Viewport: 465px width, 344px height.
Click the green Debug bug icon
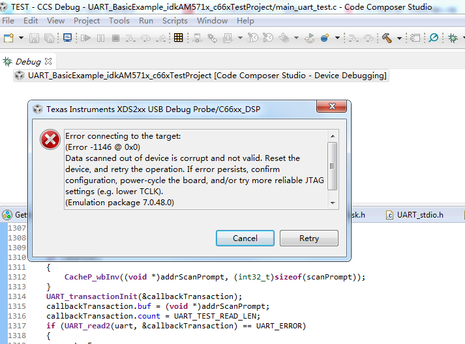tap(453, 38)
